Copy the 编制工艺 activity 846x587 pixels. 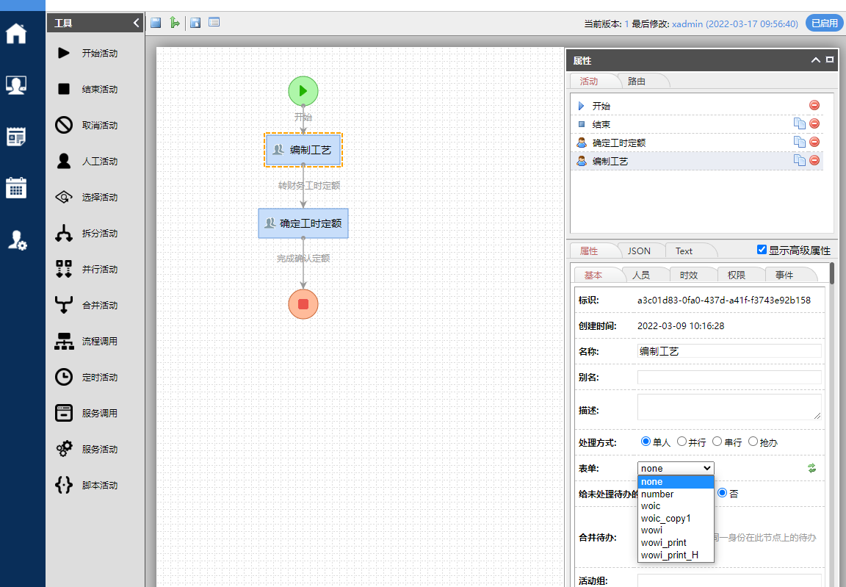pos(799,160)
